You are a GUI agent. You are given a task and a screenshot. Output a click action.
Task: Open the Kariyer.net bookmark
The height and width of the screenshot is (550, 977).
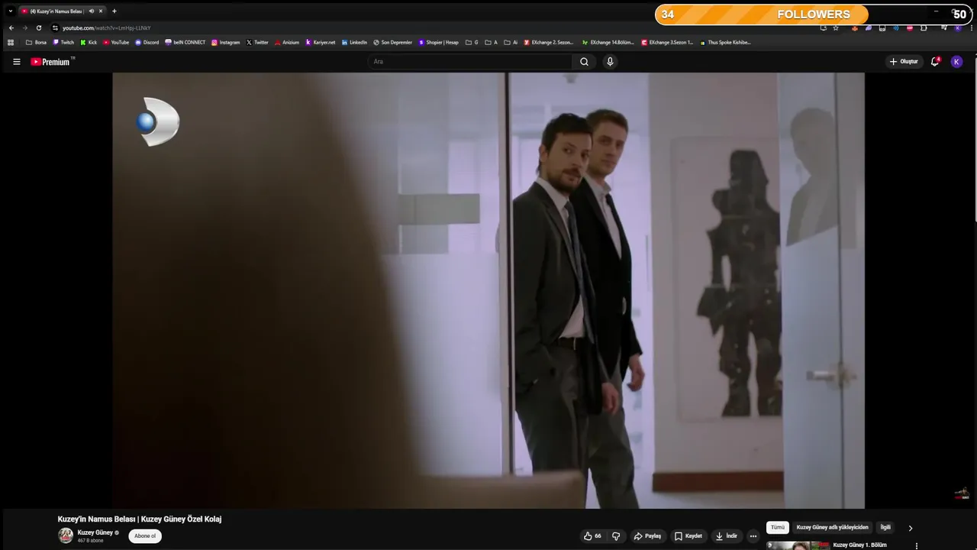(x=321, y=43)
